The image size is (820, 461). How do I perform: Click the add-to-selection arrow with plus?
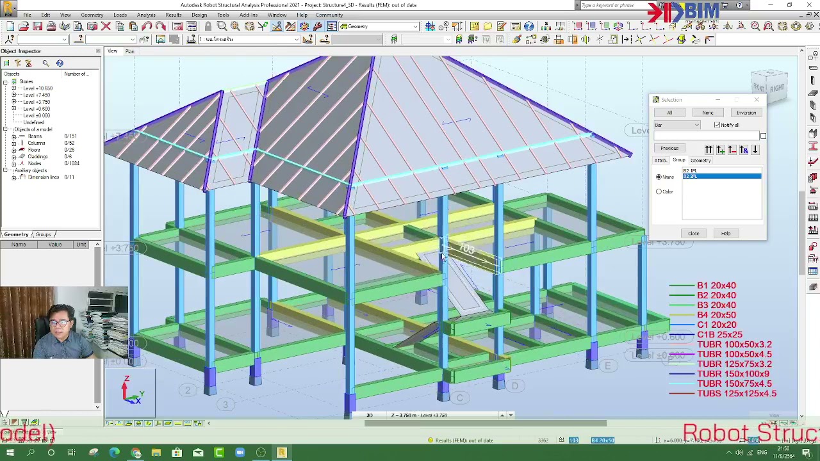[x=720, y=150]
